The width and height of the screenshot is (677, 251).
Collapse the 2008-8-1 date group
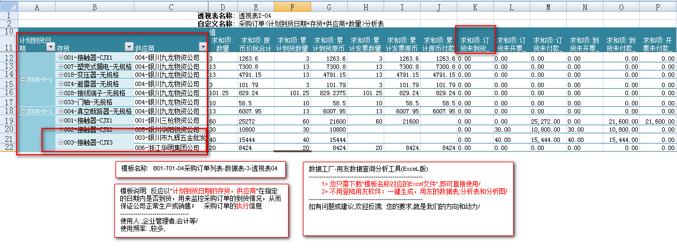23,111
